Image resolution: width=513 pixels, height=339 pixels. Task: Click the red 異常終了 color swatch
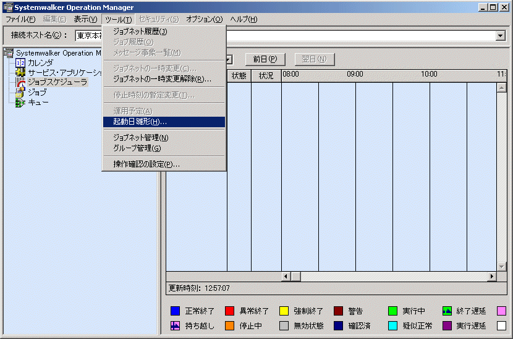pyautogui.click(x=229, y=311)
